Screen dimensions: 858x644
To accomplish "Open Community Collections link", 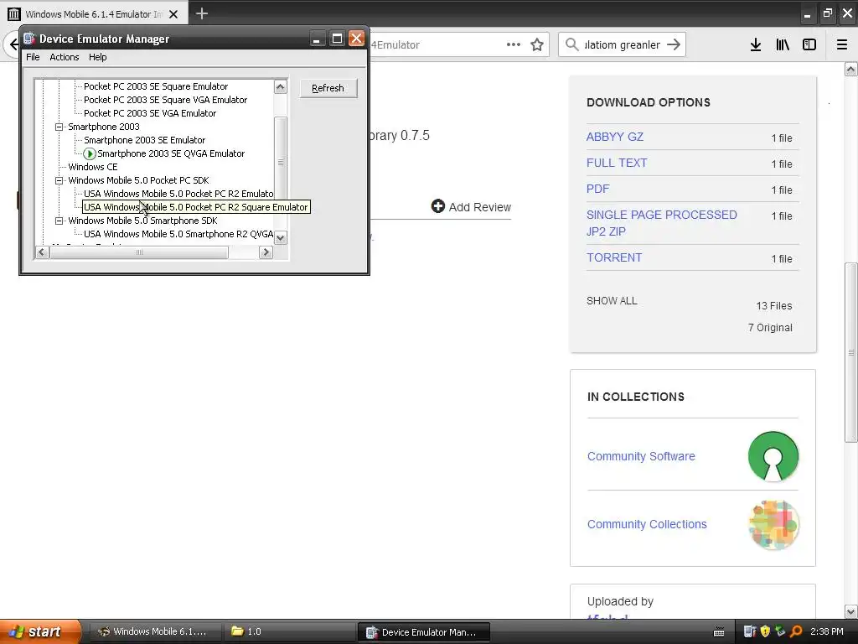I will [647, 524].
